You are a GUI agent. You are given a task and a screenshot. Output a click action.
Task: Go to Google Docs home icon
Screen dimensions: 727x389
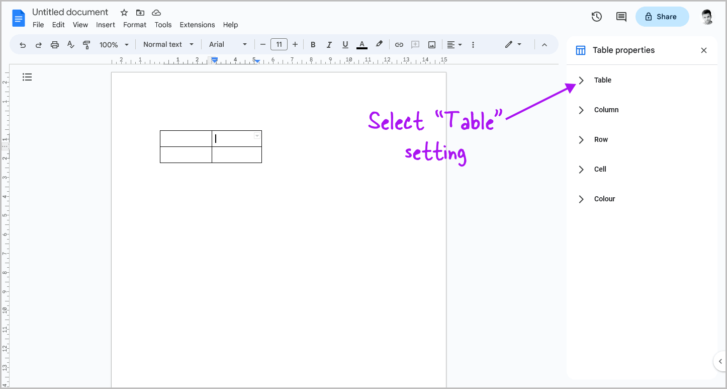click(x=19, y=19)
